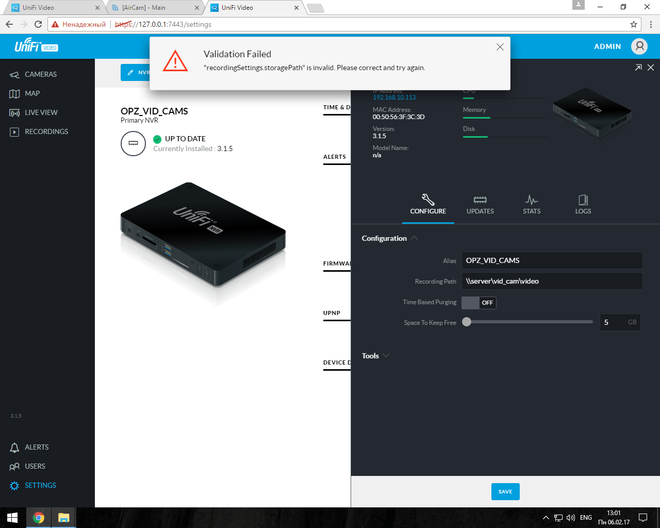Screen dimensions: 660x528
Task: Click the ALERTS settings section heading
Action: coord(335,157)
